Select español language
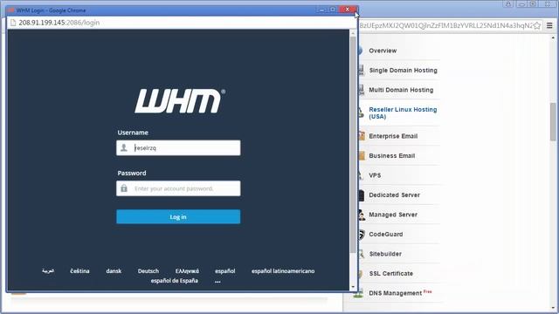 coord(225,271)
